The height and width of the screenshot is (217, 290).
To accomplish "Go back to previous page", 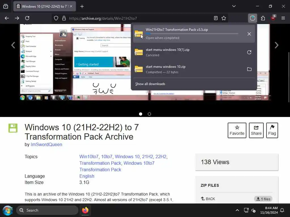I will [7, 18].
